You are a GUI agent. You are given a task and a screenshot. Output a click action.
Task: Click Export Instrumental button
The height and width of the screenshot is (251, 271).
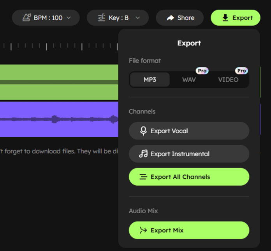pyautogui.click(x=189, y=154)
